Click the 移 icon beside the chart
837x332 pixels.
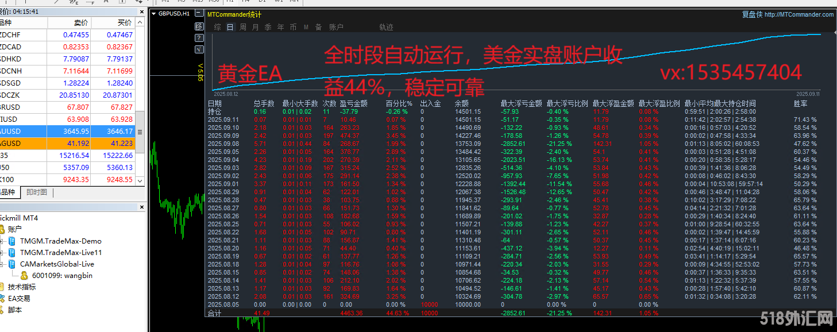[199, 26]
